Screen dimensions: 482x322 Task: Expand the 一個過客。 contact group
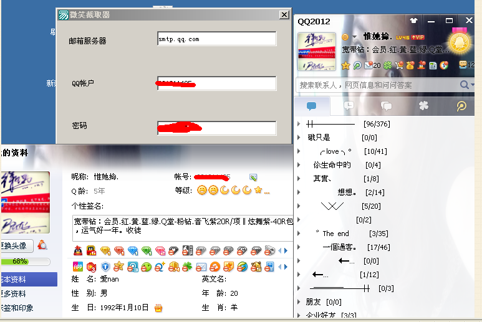coord(299,247)
